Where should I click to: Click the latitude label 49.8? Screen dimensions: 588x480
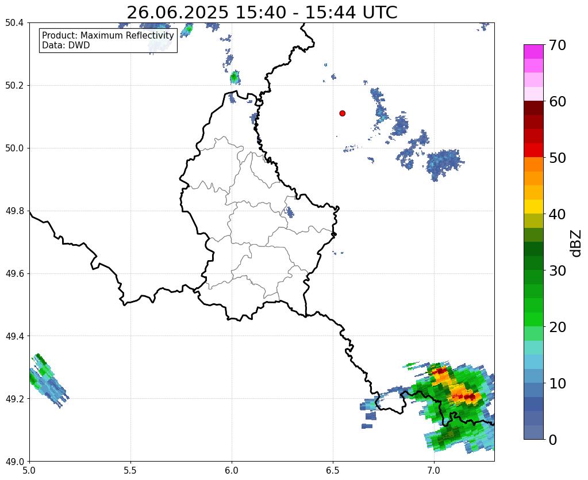(x=14, y=211)
